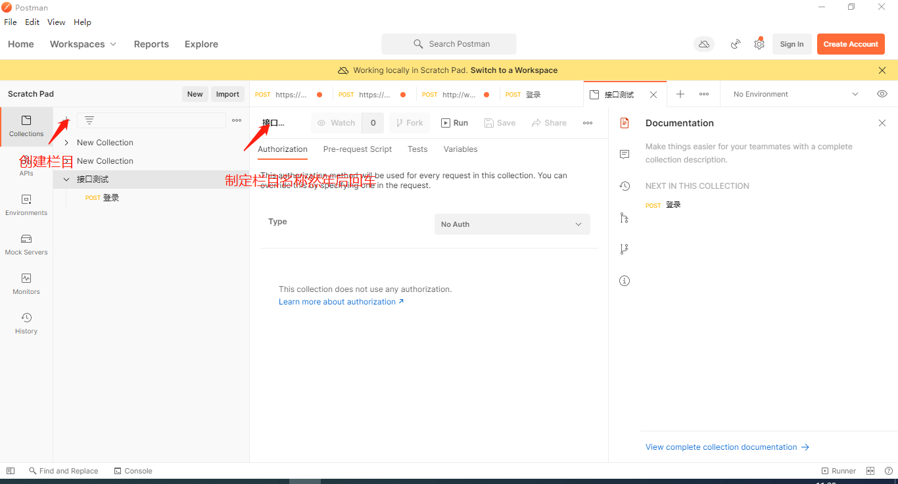Click the New button in Scratch Pad
898x484 pixels.
point(195,94)
